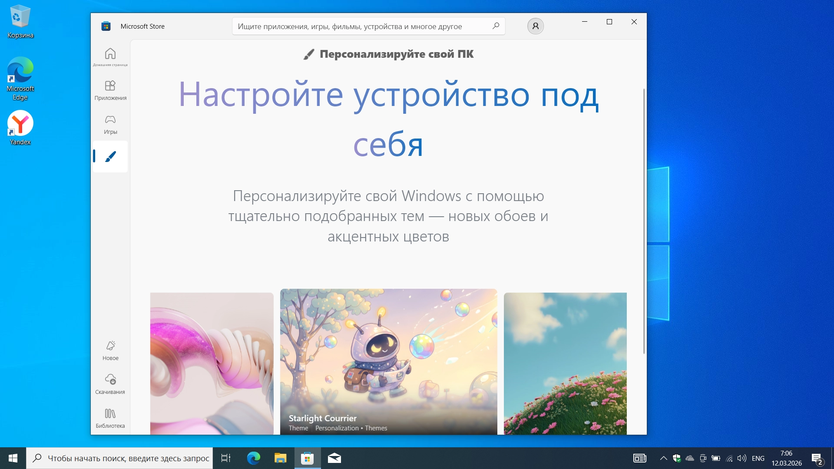The width and height of the screenshot is (834, 469).
Task: Open the flower hill sky theme thumbnail
Action: [565, 363]
